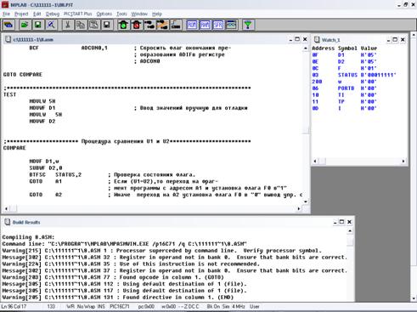
Task: Click the red traffic light Halt icon
Action: click(137, 25)
